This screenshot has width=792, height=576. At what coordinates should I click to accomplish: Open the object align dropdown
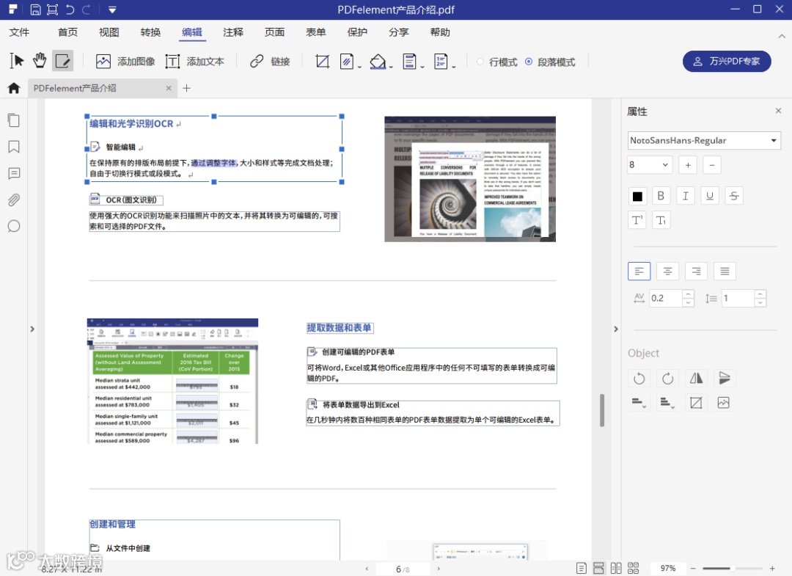tap(639, 403)
